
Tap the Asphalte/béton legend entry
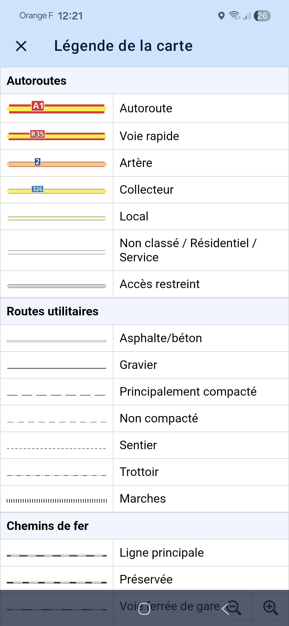[x=144, y=338]
